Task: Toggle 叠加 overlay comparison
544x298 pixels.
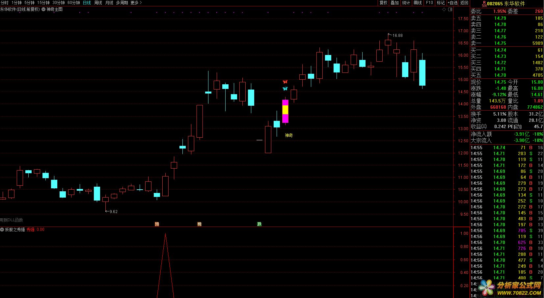Action: (x=395, y=3)
